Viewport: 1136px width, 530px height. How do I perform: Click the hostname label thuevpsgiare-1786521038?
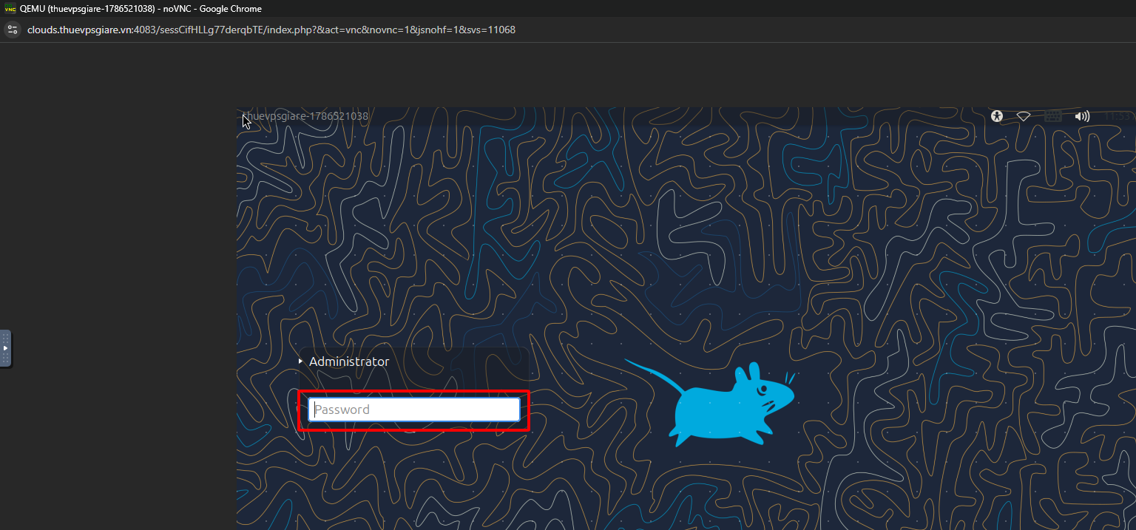[x=305, y=116]
